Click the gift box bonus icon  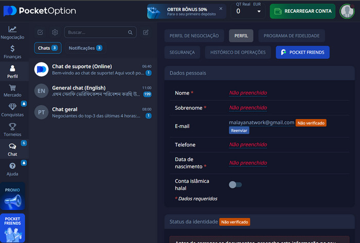[154, 12]
